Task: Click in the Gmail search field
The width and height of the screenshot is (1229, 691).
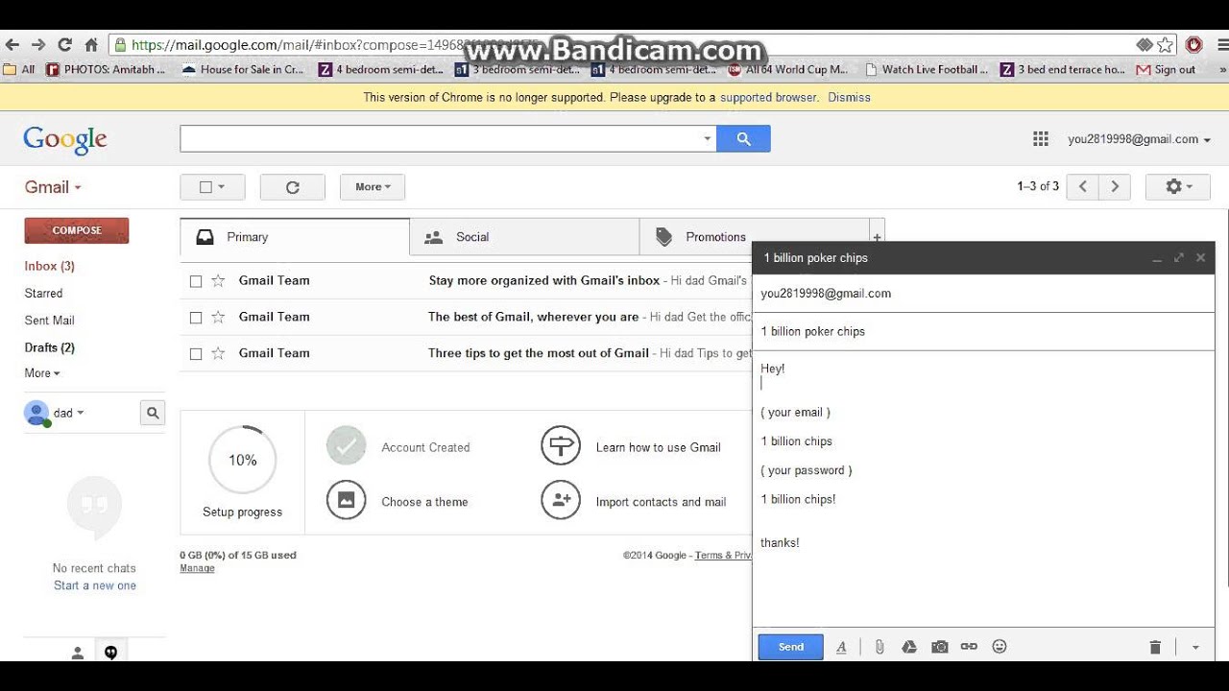Action: coord(440,139)
